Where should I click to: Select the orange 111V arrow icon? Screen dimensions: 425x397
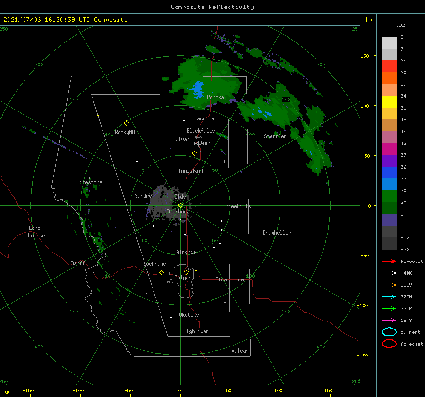tap(389, 285)
